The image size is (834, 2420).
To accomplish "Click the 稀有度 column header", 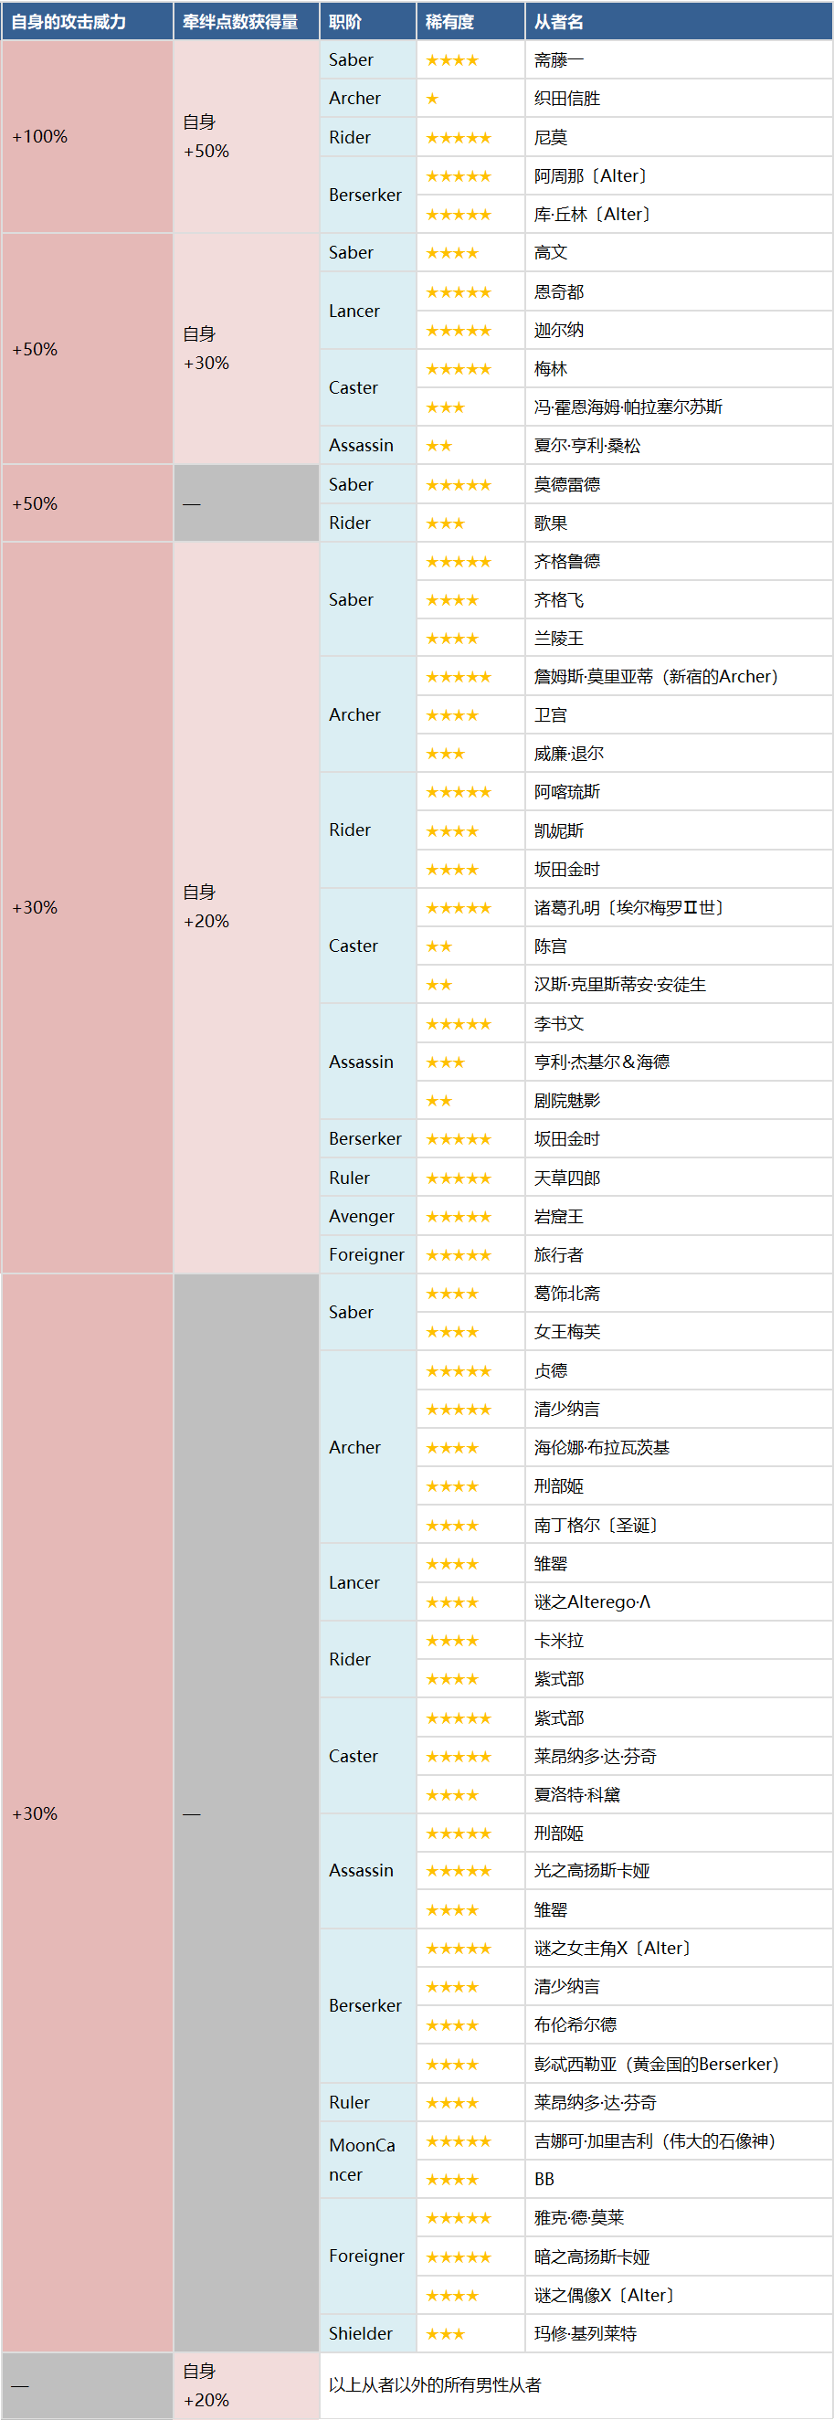I will pyautogui.click(x=470, y=22).
